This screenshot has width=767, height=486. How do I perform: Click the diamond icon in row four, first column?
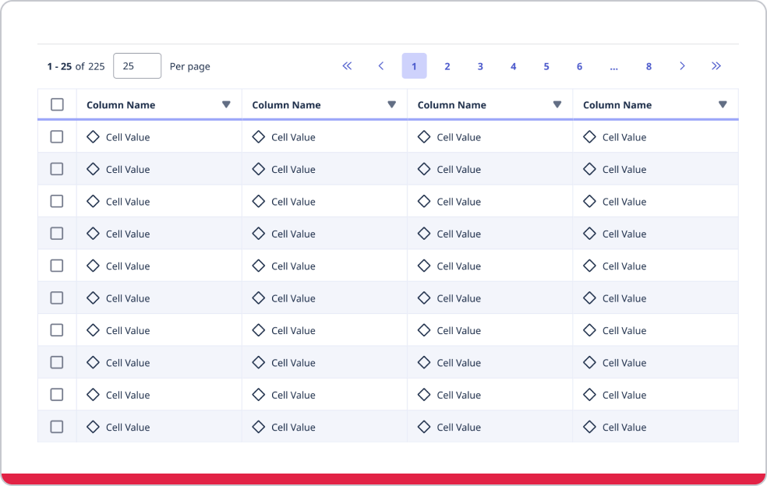click(93, 234)
